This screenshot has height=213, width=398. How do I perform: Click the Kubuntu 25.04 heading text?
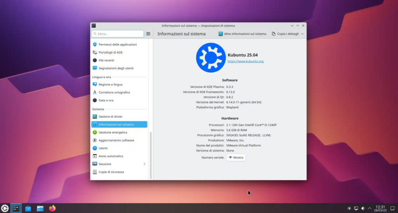[243, 55]
